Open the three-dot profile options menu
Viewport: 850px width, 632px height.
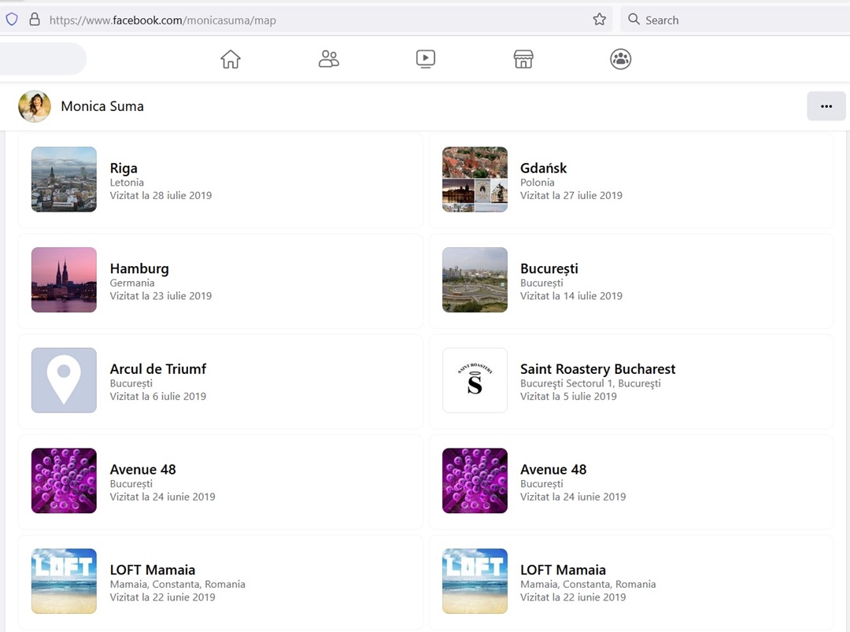(826, 106)
